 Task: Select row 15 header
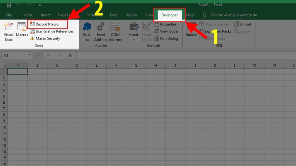point(4,158)
